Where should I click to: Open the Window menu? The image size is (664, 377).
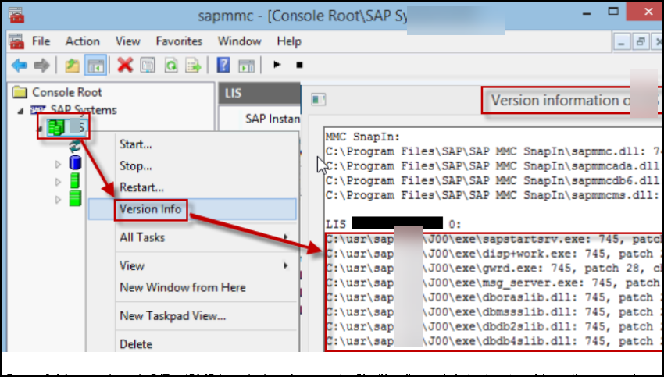239,41
